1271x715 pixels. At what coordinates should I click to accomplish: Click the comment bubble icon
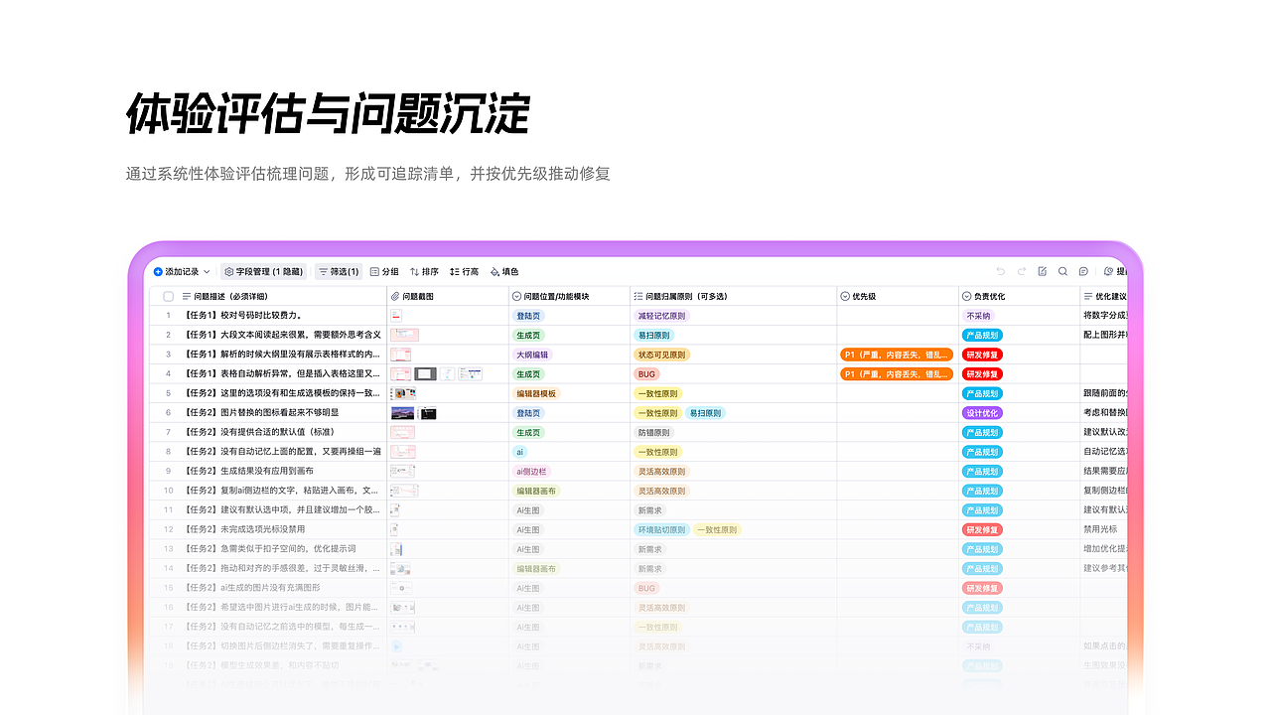[x=1083, y=271]
